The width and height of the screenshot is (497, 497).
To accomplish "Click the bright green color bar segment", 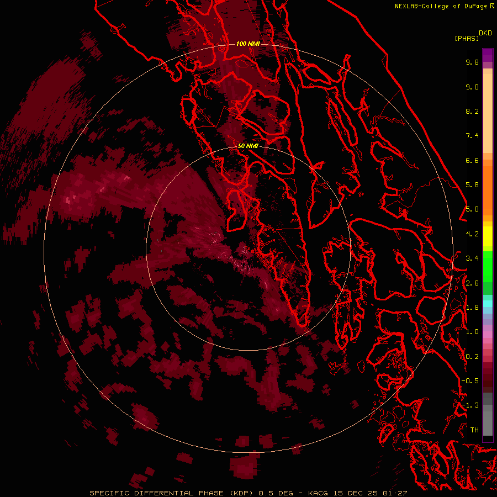I will pos(488,266).
